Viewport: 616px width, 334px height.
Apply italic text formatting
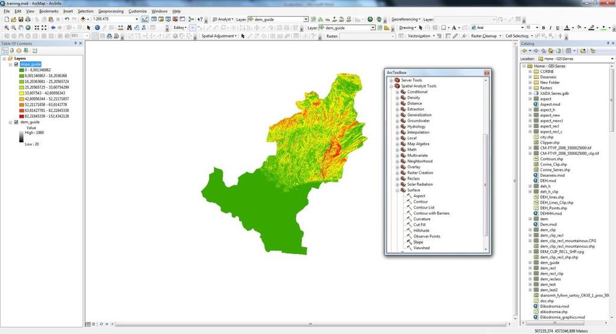tap(550, 28)
